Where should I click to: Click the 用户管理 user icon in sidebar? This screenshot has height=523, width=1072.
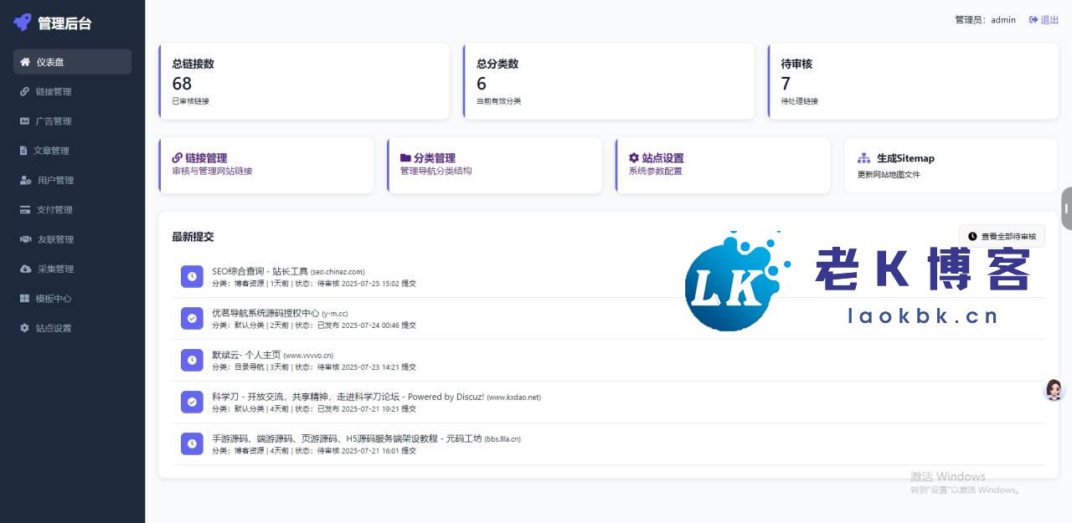click(25, 180)
